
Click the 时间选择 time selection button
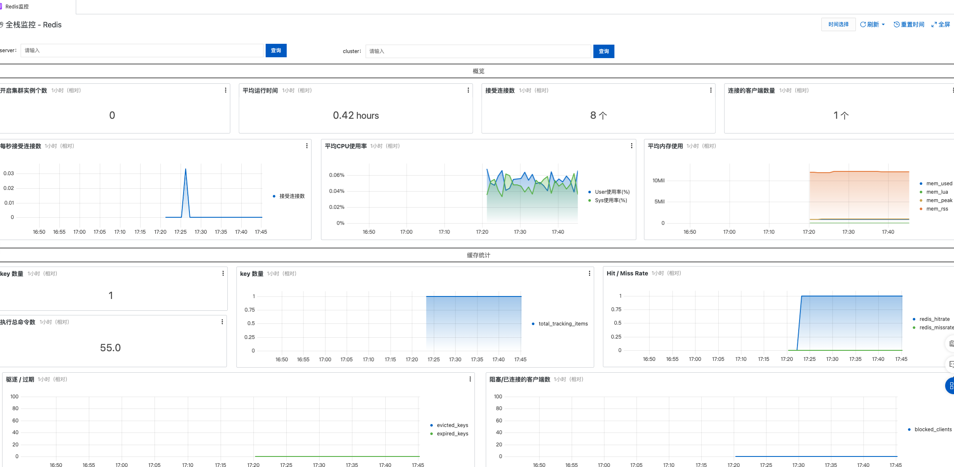click(x=838, y=24)
